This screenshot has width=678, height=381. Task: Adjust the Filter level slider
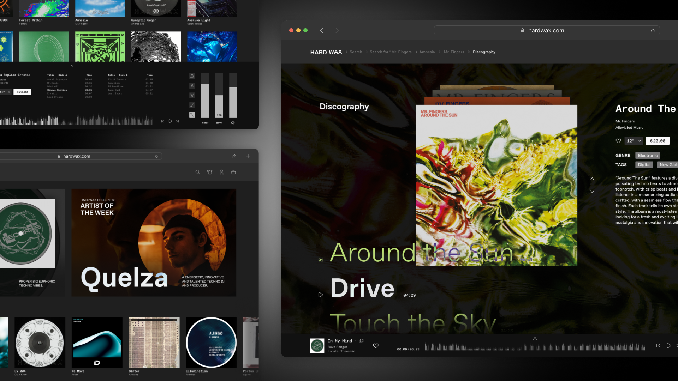click(x=205, y=95)
